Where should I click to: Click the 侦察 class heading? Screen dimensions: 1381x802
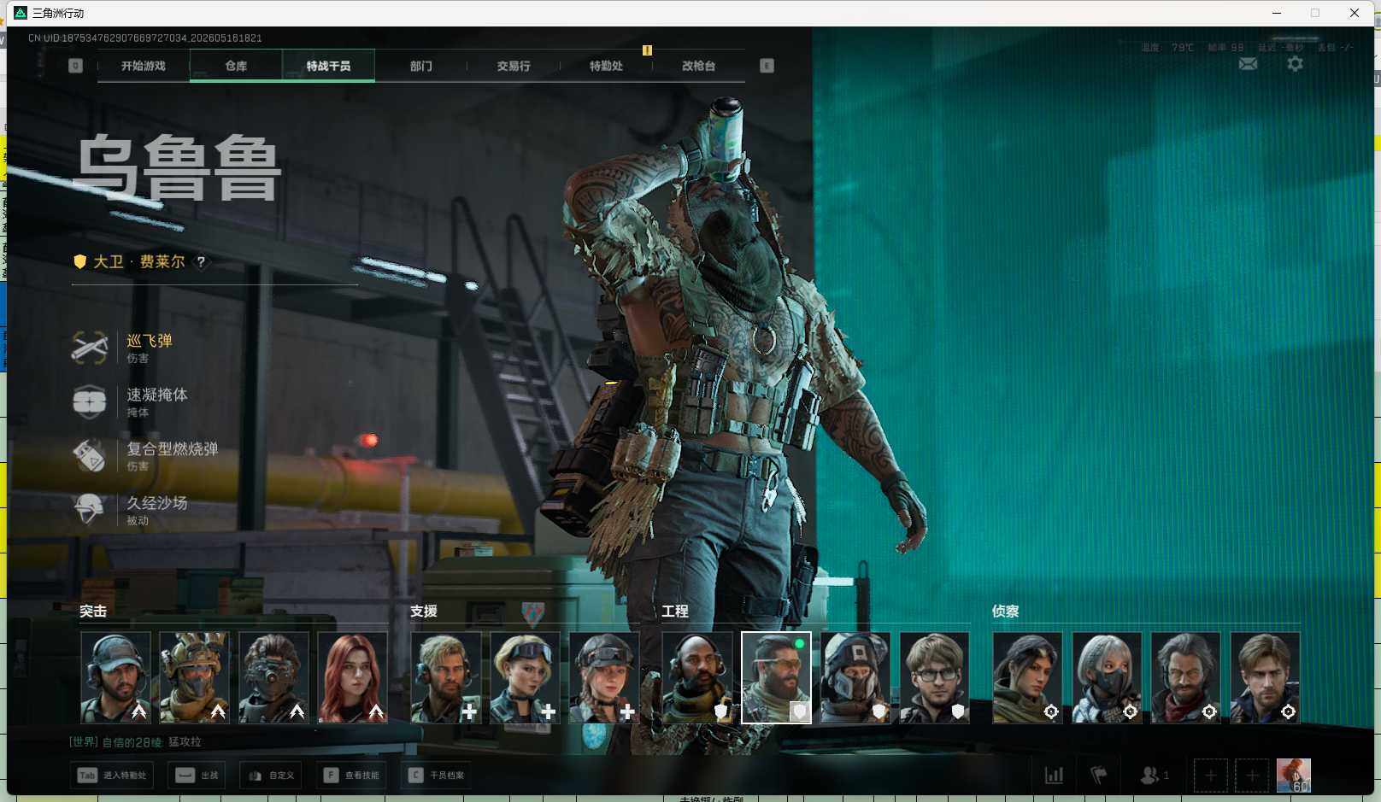click(1006, 612)
